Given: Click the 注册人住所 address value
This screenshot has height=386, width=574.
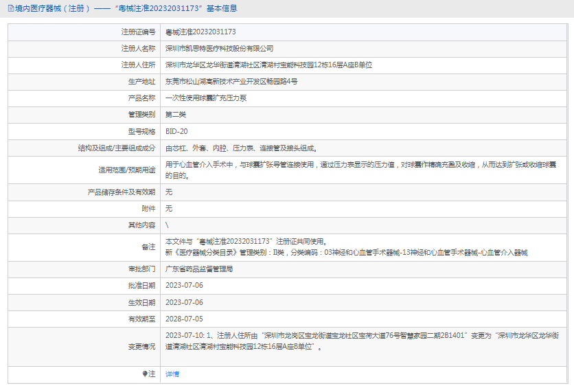Looking at the screenshot, I should click(x=268, y=65).
